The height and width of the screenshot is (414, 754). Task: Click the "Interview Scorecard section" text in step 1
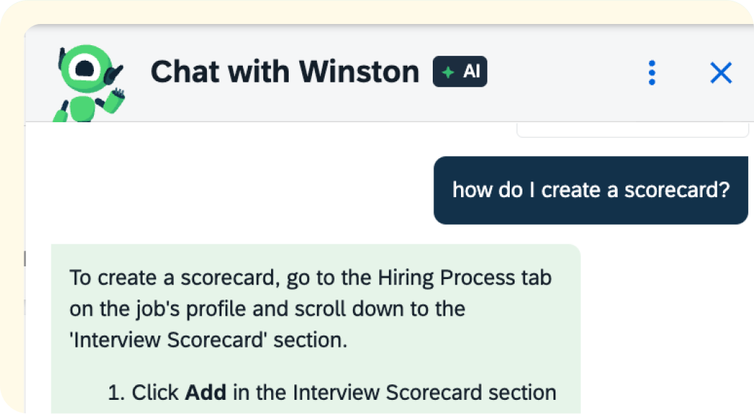click(424, 392)
